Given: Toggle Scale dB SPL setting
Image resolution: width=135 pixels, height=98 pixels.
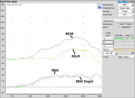Looking at the screenshot, I should [126, 15].
